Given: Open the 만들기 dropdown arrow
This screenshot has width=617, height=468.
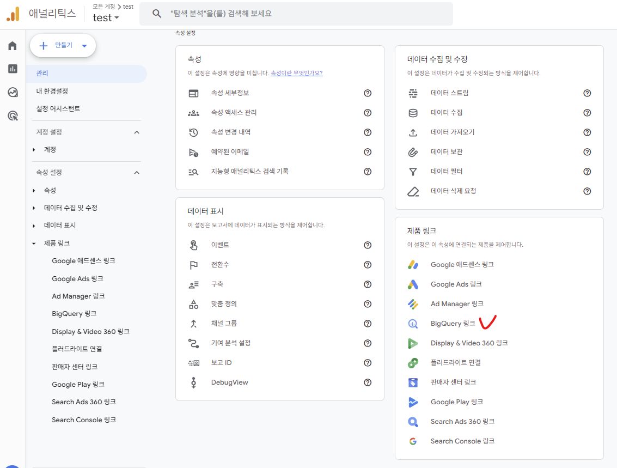Looking at the screenshot, I should pos(84,46).
